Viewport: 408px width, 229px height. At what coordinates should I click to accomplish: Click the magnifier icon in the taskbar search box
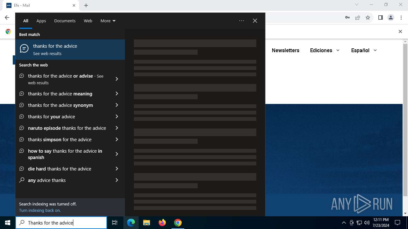click(x=22, y=223)
